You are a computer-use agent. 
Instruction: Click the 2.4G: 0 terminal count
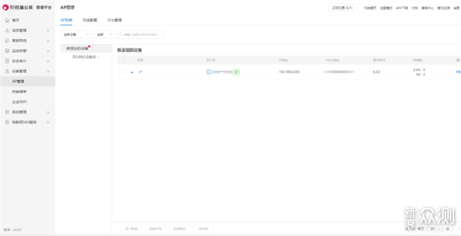point(419,70)
